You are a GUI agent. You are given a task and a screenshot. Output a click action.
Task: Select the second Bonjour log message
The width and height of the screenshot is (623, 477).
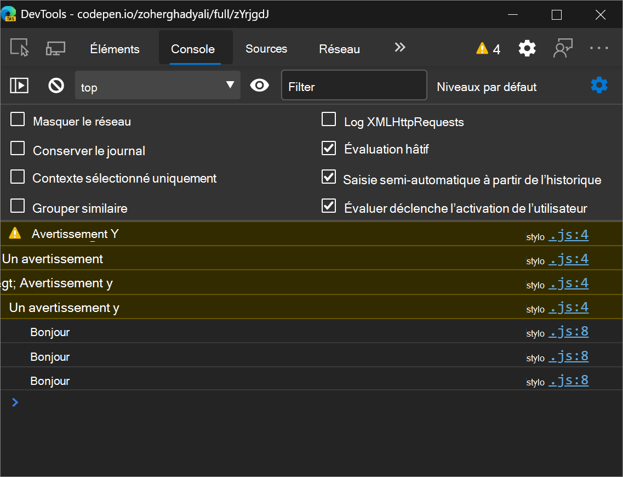[x=50, y=356]
